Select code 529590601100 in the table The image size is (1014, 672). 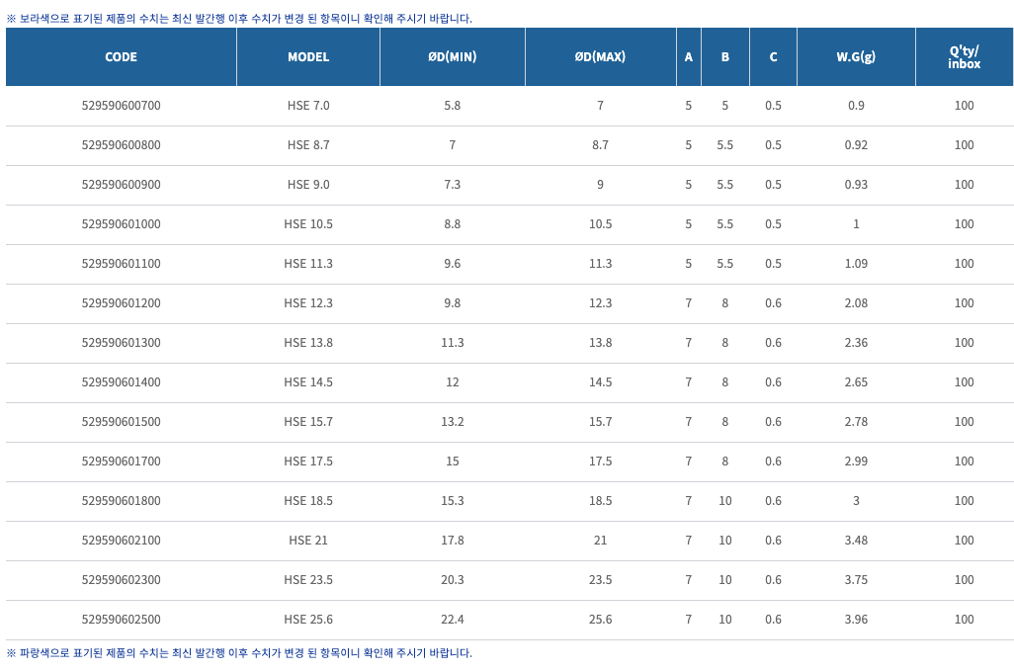point(121,264)
